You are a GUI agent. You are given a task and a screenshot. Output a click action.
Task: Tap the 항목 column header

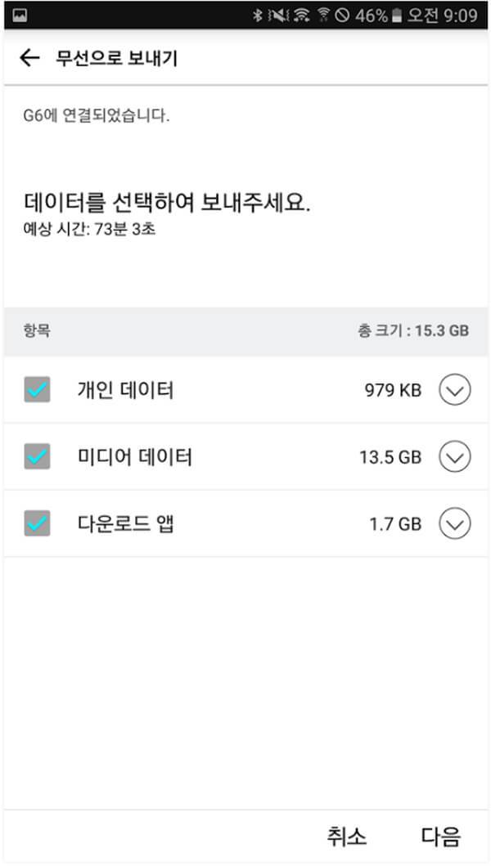[x=38, y=331]
